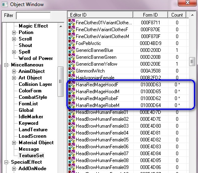Collapse the SpecialEffect category
This screenshot has height=173, width=198.
pyautogui.click(x=6, y=162)
